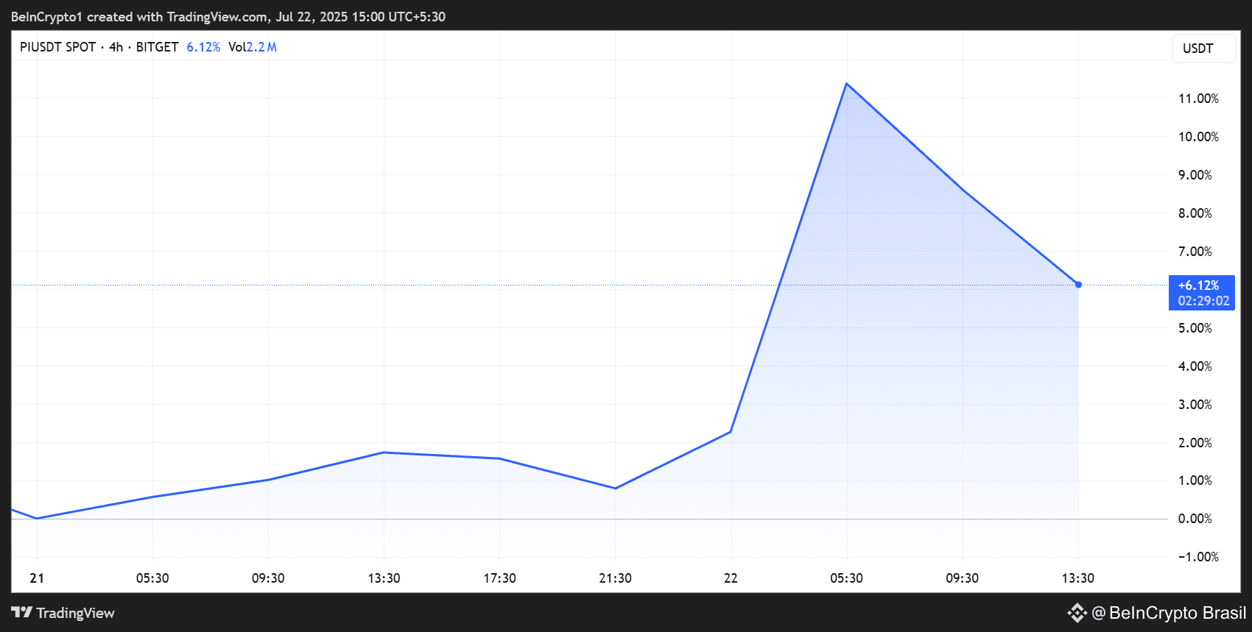Click the −1.00% y-axis label
Screen dimensions: 1252x632
pyautogui.click(x=1198, y=557)
